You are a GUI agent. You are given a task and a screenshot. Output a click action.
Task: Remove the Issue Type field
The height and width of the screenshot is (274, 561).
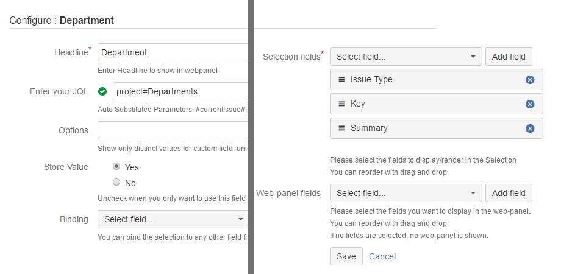tap(530, 80)
